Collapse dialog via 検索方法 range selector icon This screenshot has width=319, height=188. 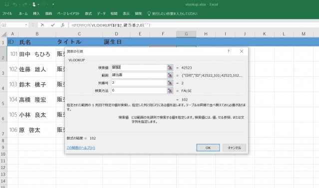(x=170, y=91)
